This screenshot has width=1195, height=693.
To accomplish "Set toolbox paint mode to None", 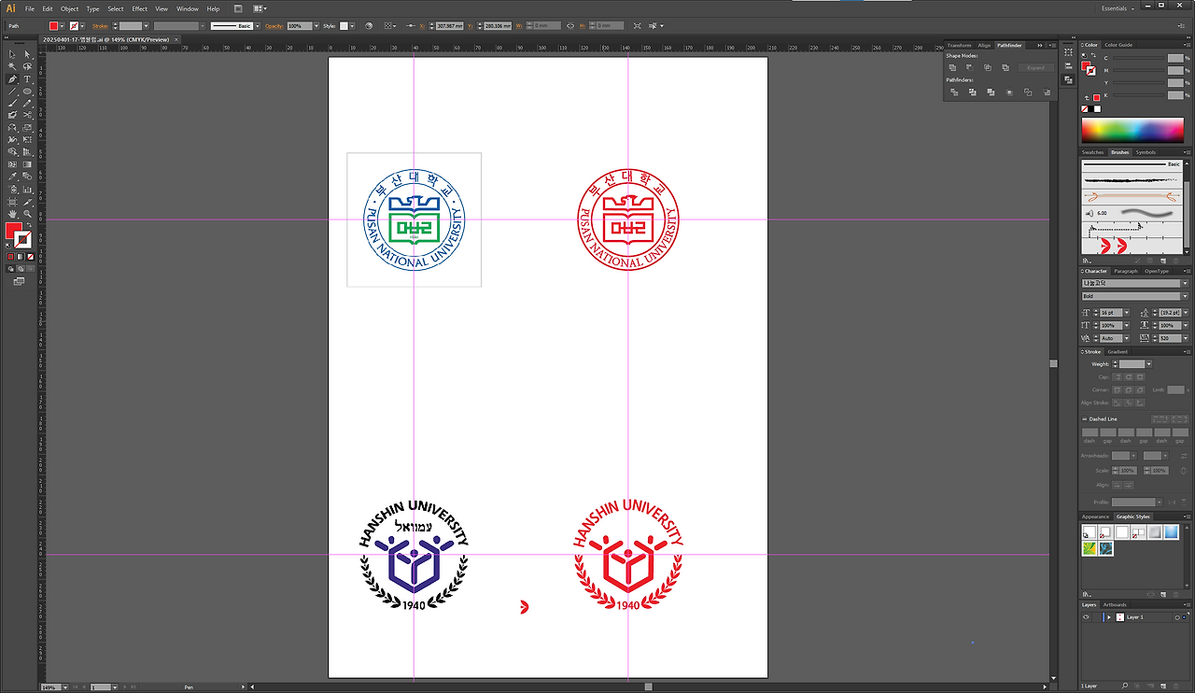I will pos(30,256).
